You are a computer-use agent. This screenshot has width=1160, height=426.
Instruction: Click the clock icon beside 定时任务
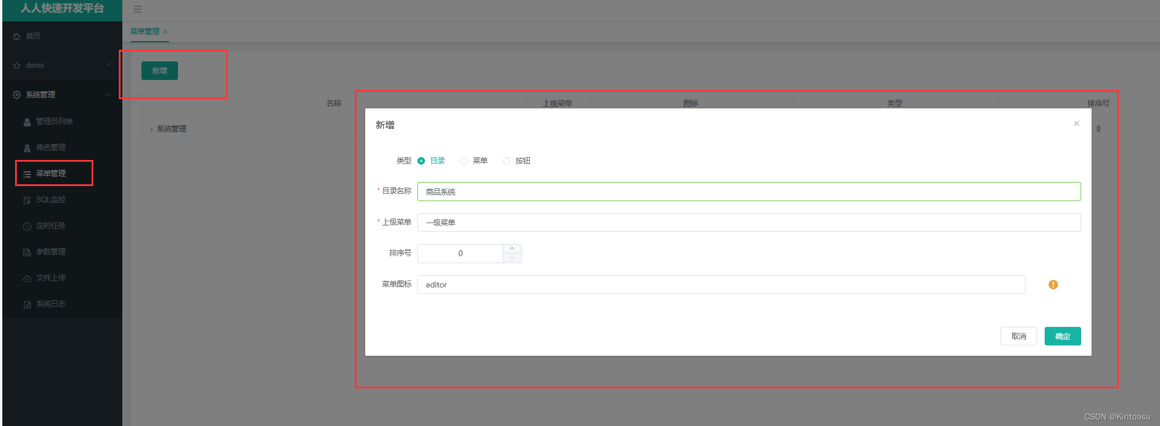(27, 226)
